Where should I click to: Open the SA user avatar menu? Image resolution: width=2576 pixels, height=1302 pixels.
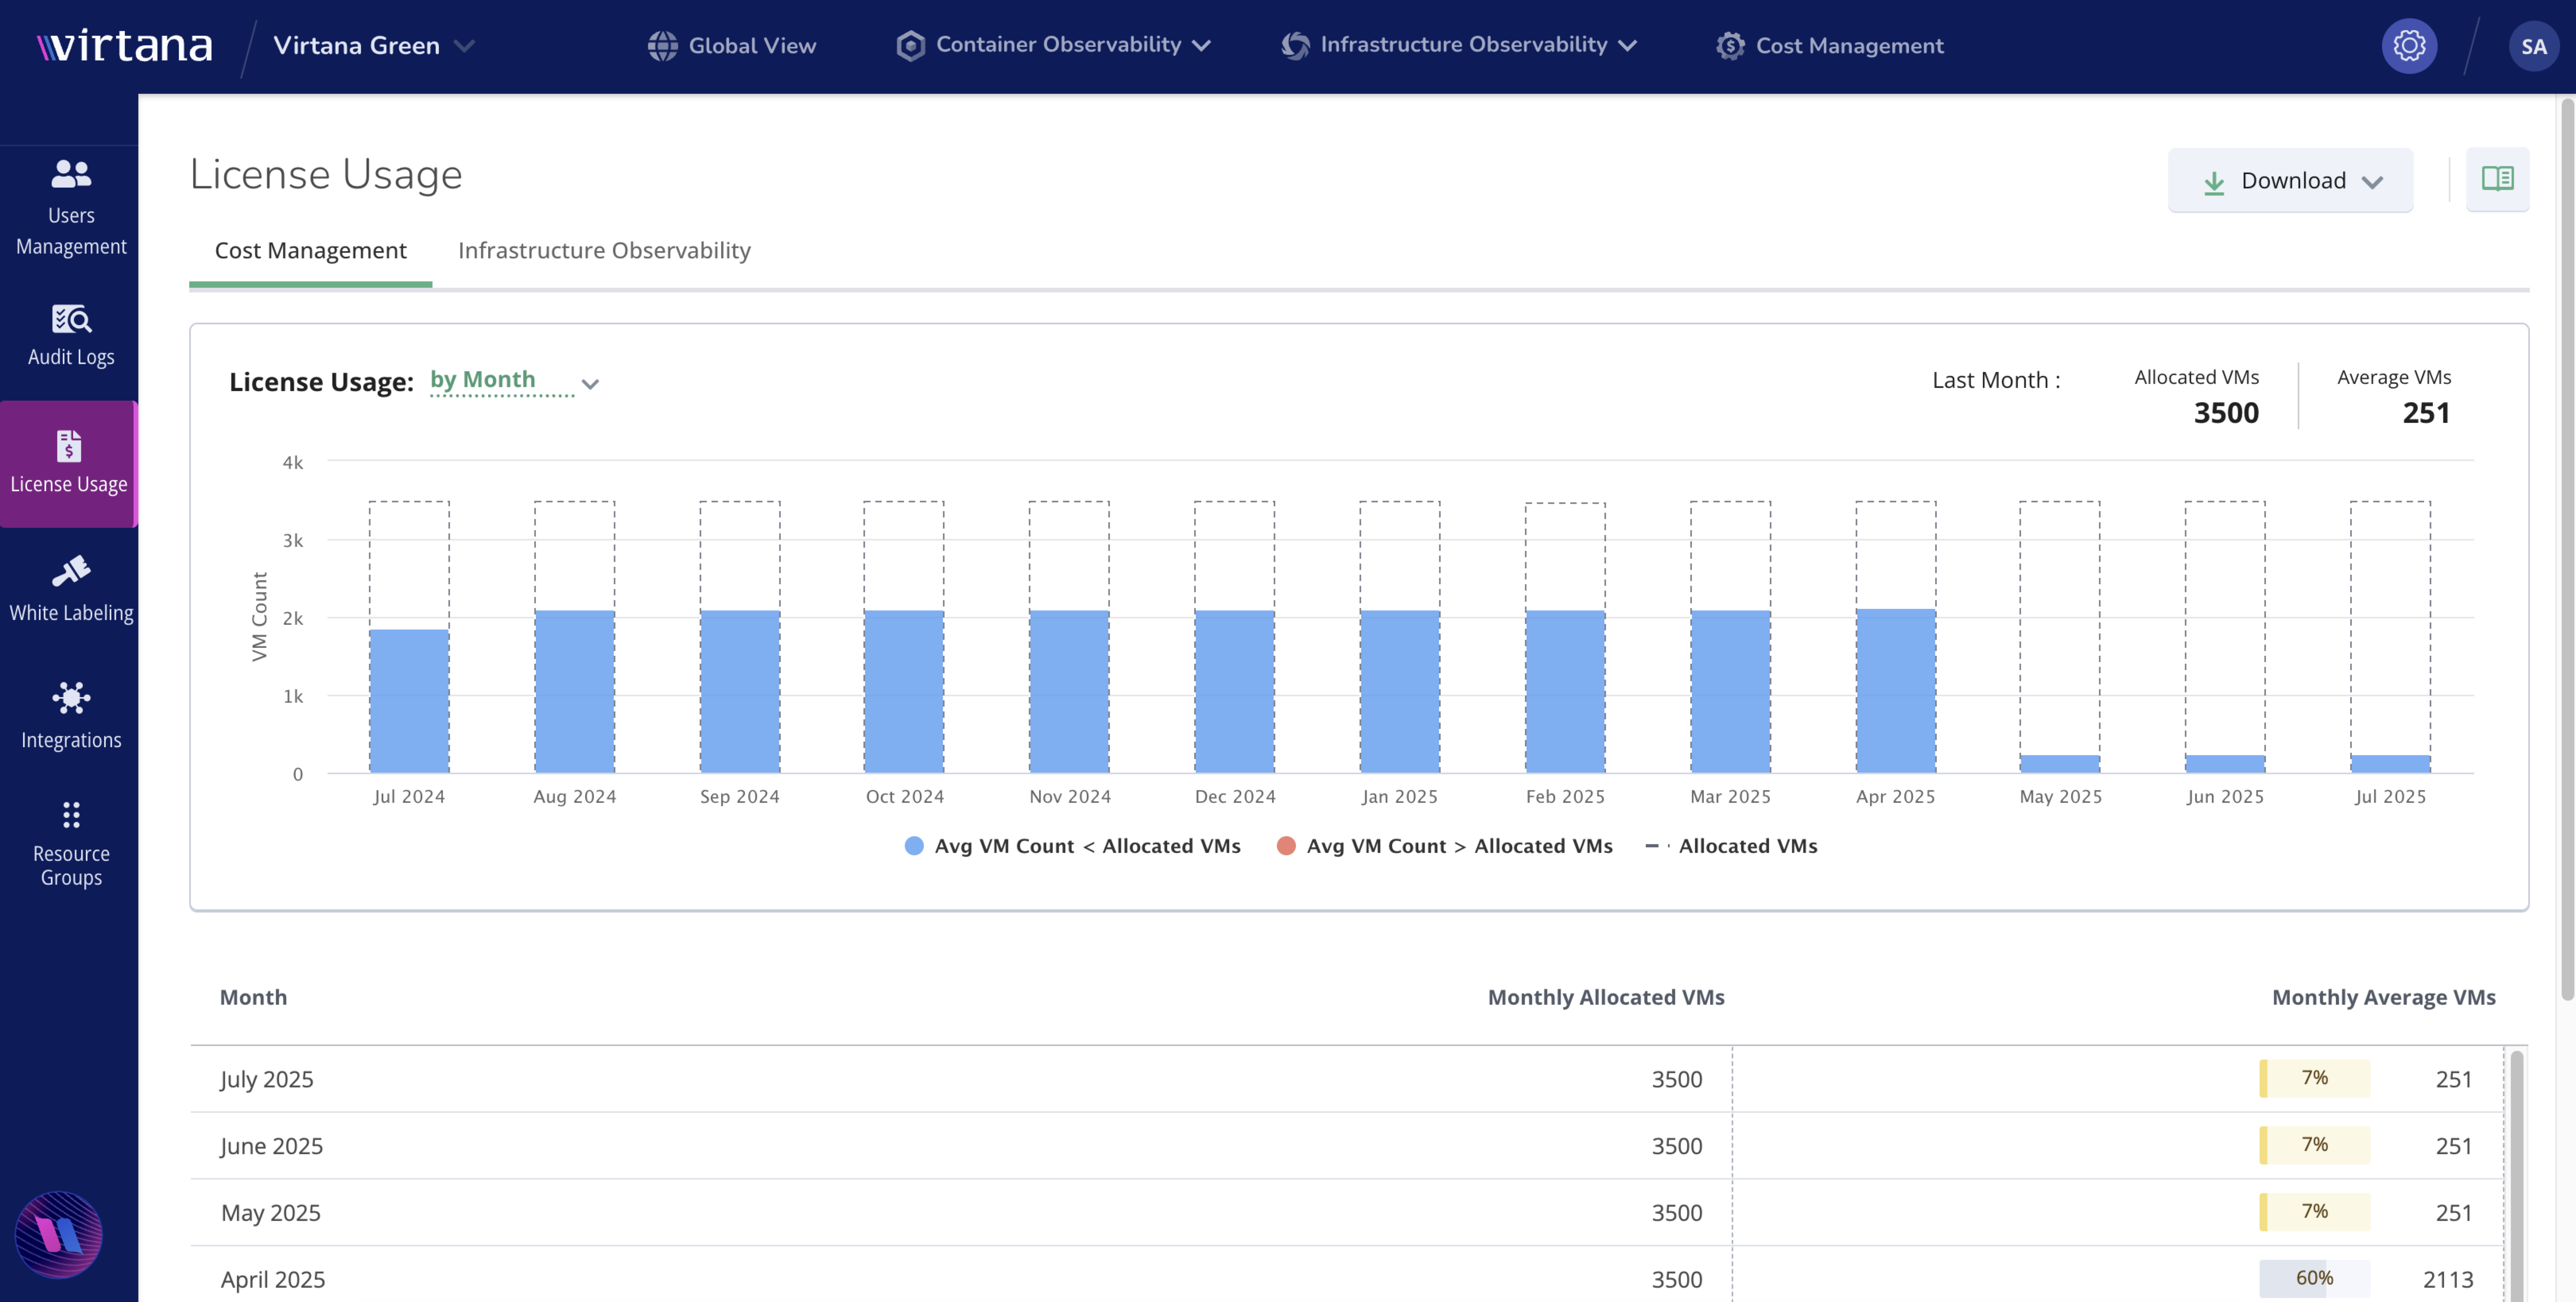(x=2533, y=46)
